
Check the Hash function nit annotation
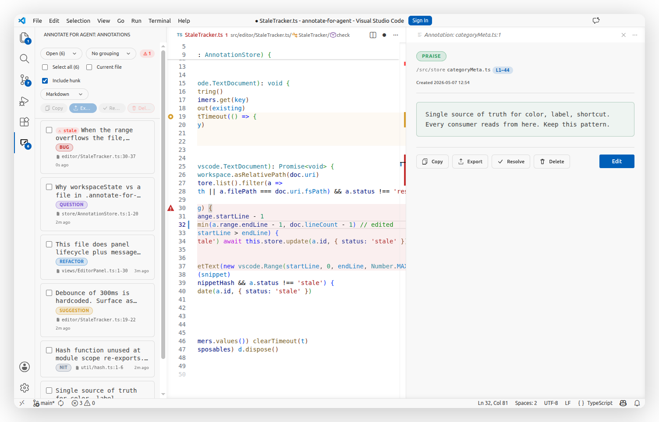tap(49, 350)
